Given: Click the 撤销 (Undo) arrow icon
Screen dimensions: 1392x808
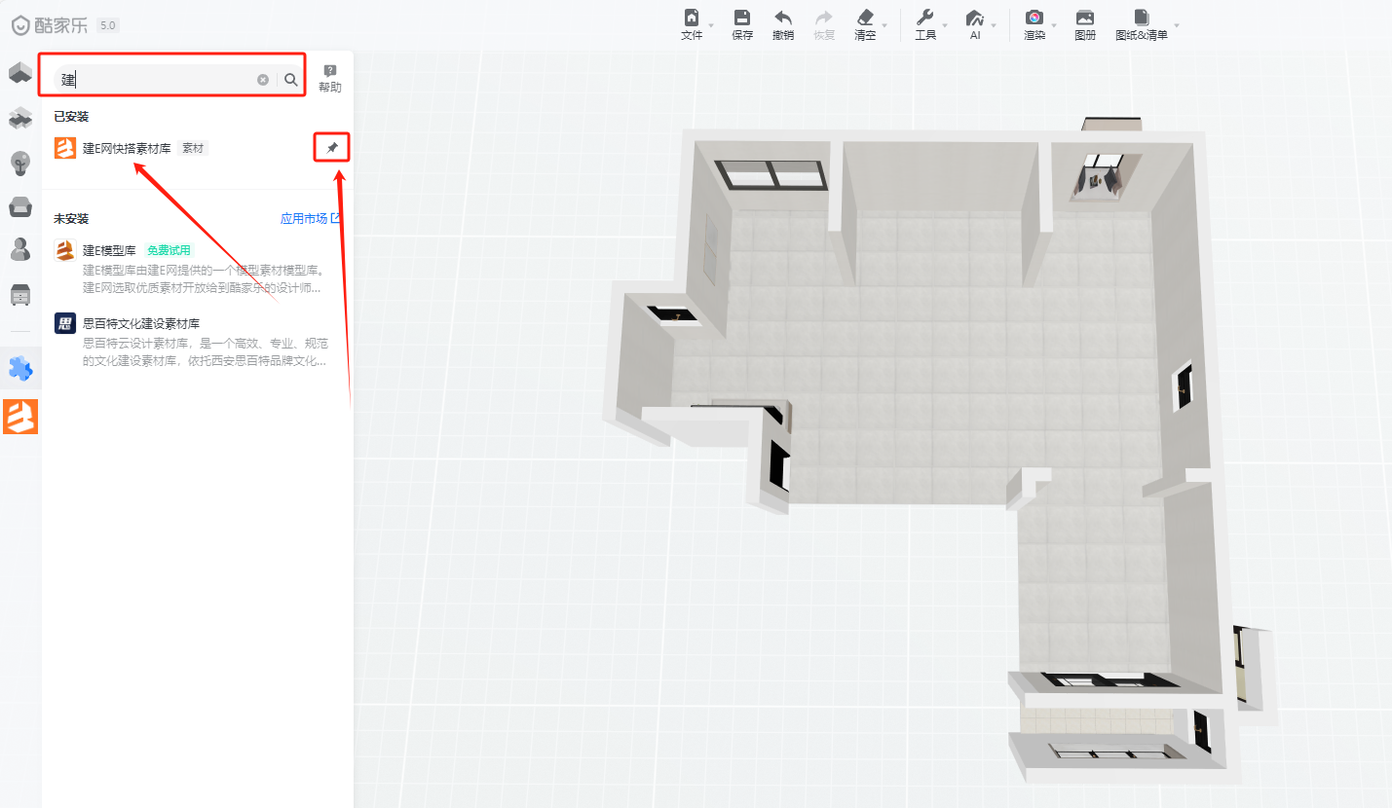Looking at the screenshot, I should coord(782,18).
